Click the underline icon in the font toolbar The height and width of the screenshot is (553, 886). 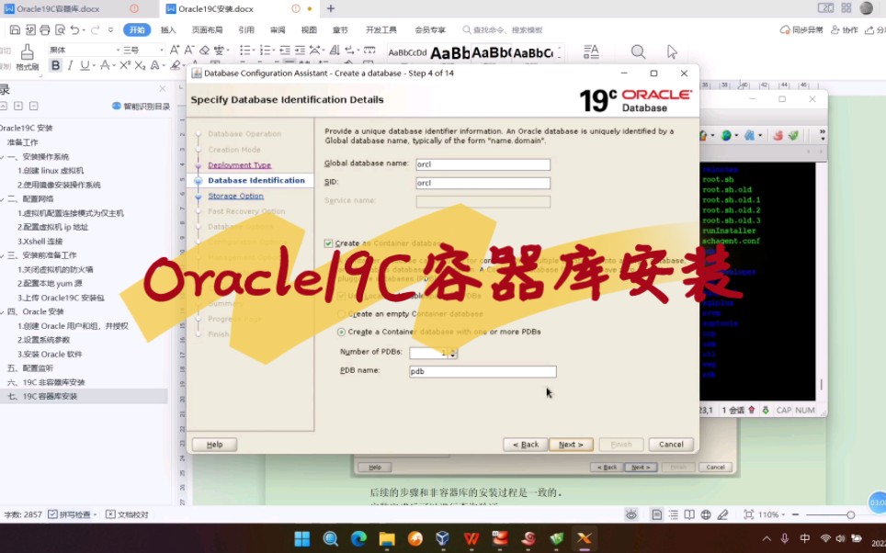[85, 65]
